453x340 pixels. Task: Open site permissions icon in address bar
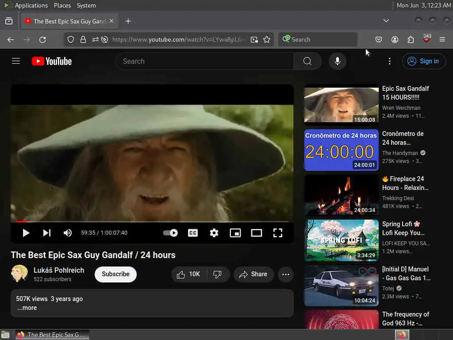(x=96, y=39)
